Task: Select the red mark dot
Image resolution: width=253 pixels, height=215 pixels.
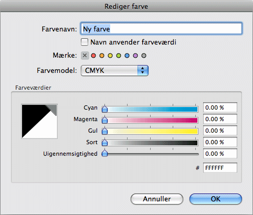Action: [93, 56]
